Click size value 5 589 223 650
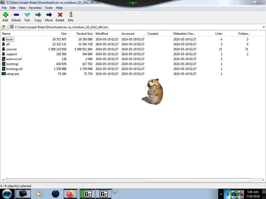 pyautogui.click(x=57, y=49)
